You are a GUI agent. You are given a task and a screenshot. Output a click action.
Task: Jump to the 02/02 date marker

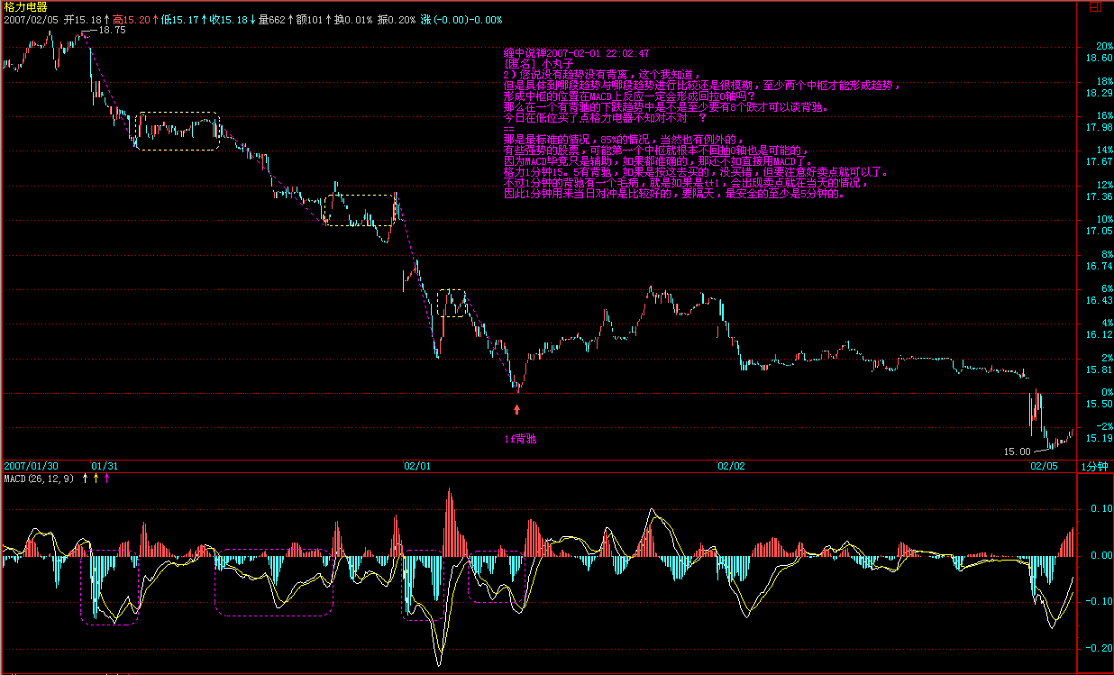(731, 466)
